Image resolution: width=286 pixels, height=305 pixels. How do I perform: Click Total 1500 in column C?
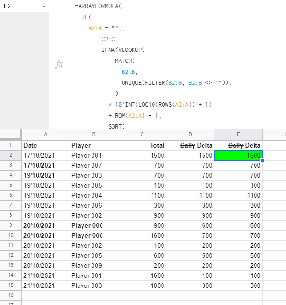pyautogui.click(x=142, y=155)
